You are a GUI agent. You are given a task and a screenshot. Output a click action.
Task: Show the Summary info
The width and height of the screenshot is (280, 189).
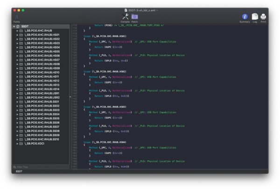tap(245, 17)
